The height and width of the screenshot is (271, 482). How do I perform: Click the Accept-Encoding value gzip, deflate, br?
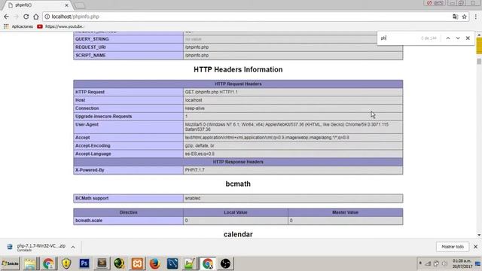click(x=200, y=145)
